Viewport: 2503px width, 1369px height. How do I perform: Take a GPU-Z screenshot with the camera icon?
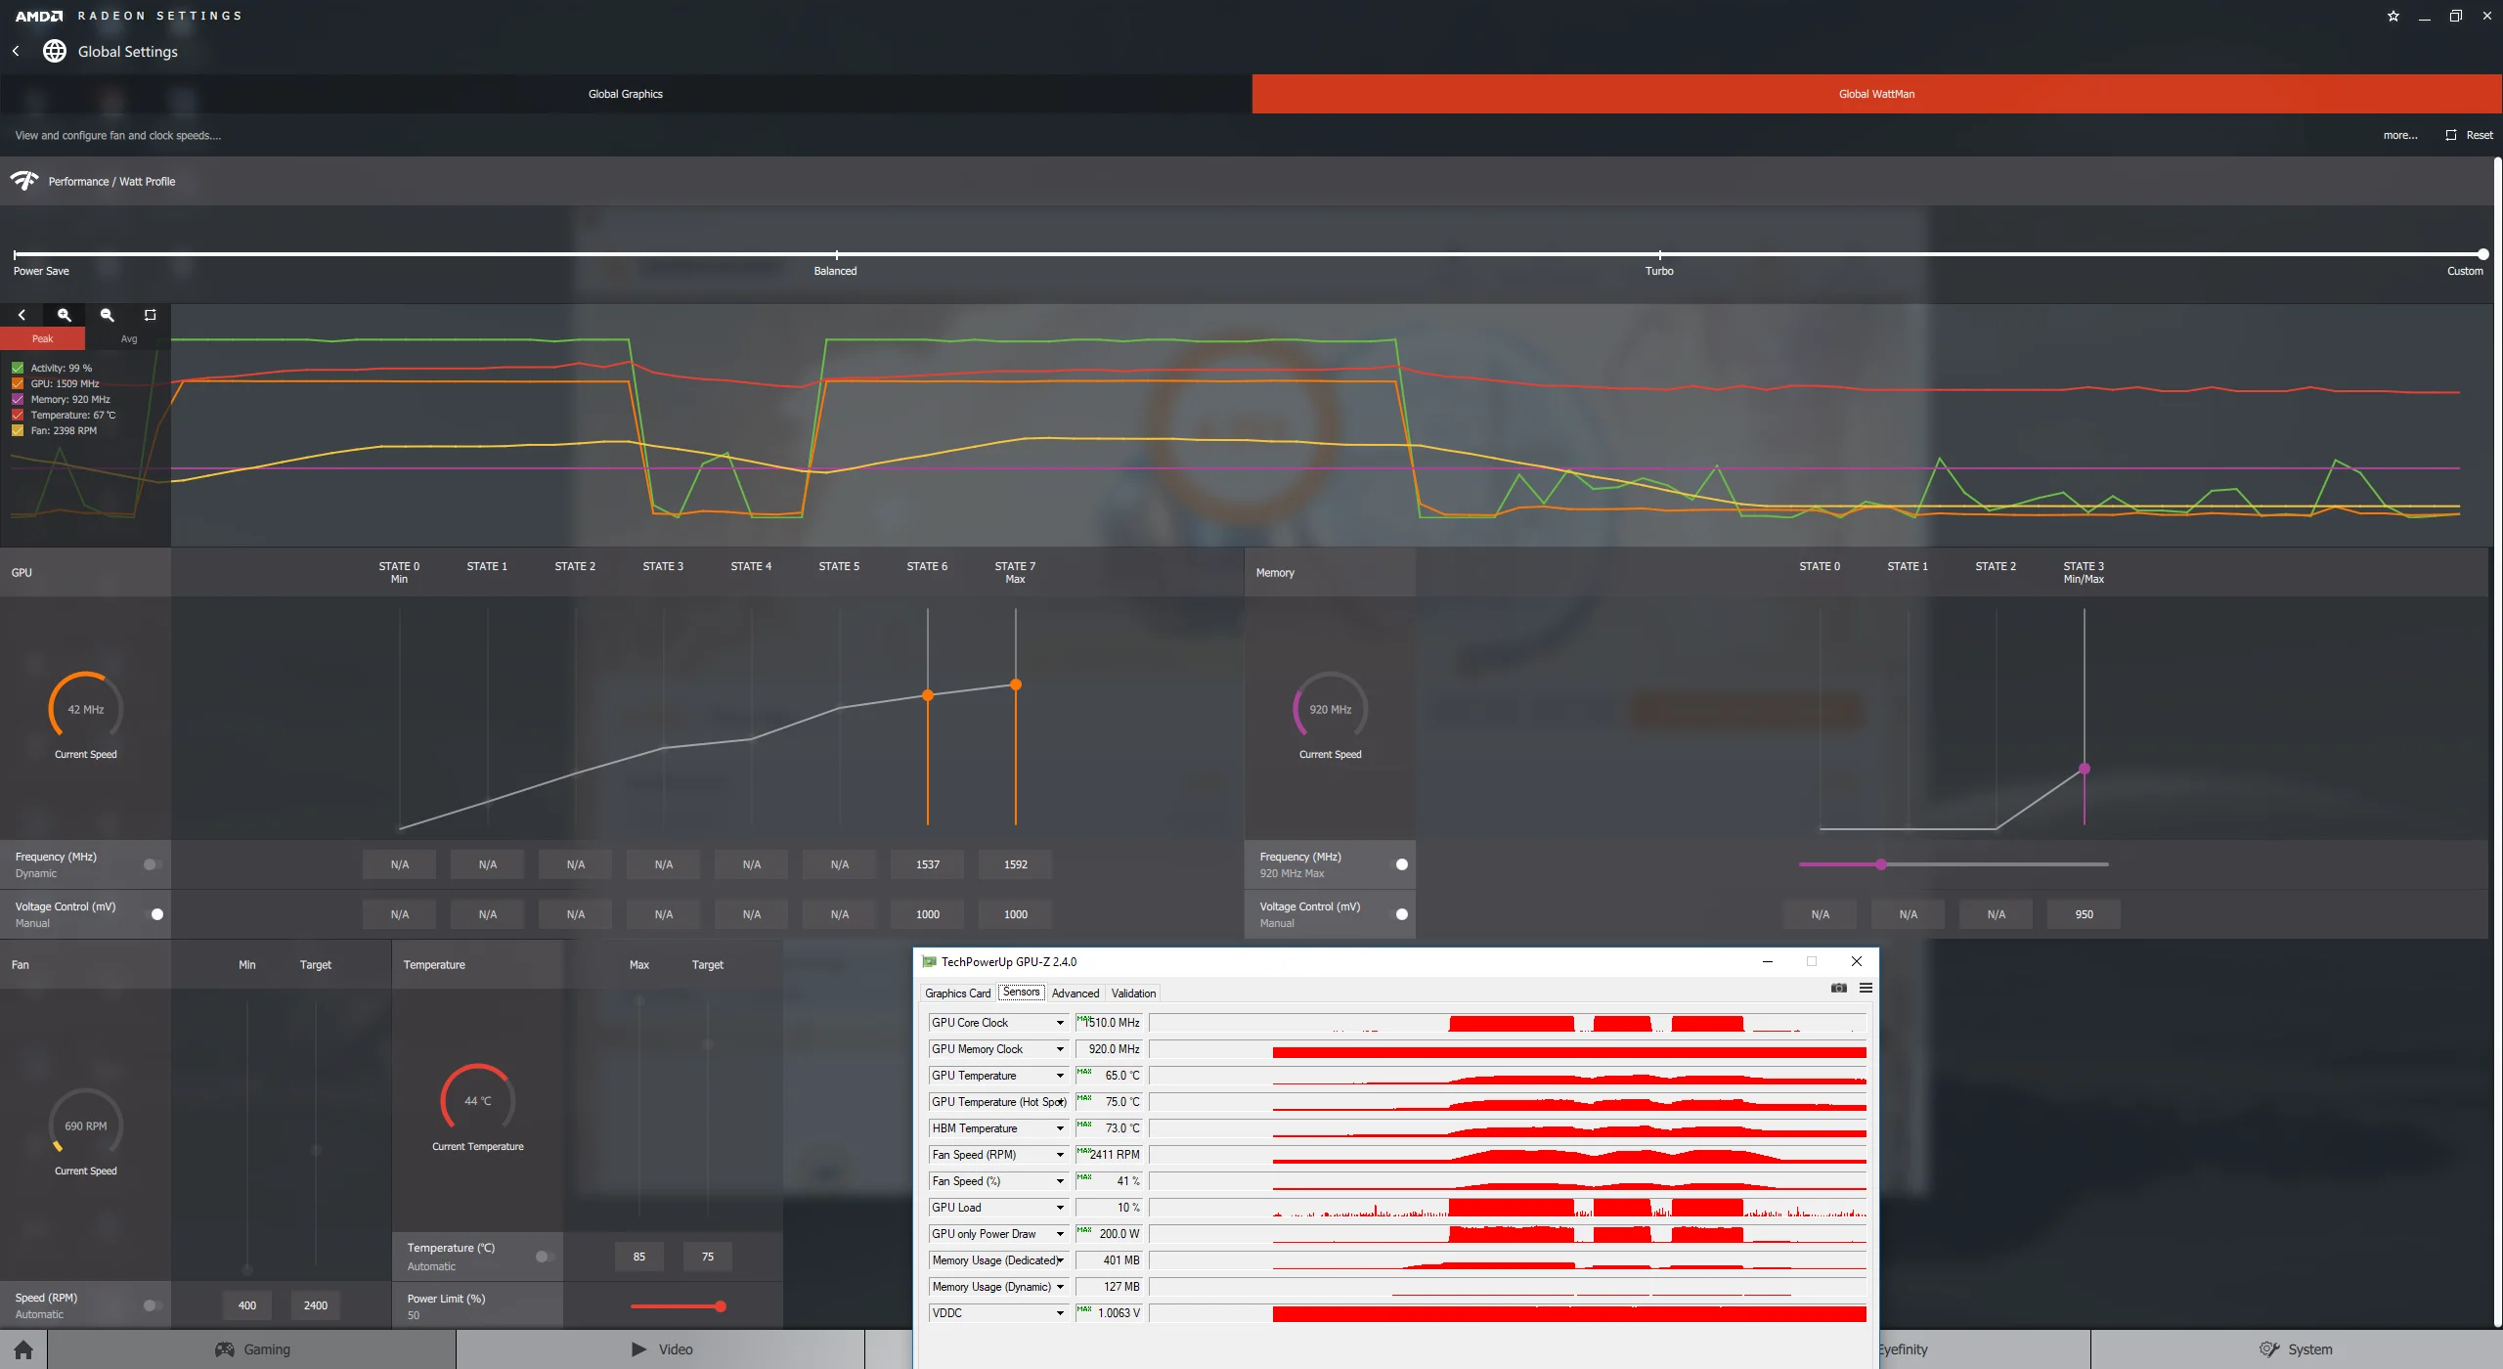click(1838, 988)
